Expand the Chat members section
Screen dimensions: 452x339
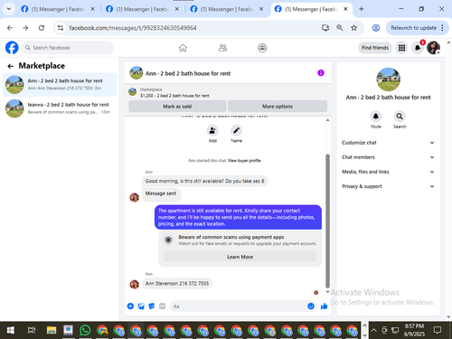388,157
